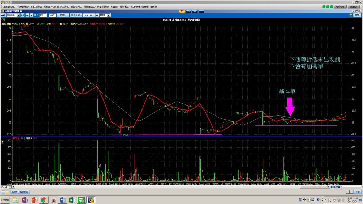The height and width of the screenshot is (204, 363).
Task: Open the 帳務查詢 menu
Action: tap(50, 7)
